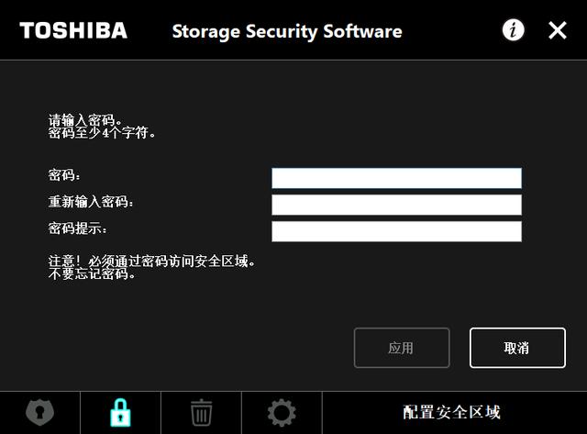Click the 重新输入密码 re-enter password field
This screenshot has width=587, height=434.
click(396, 205)
